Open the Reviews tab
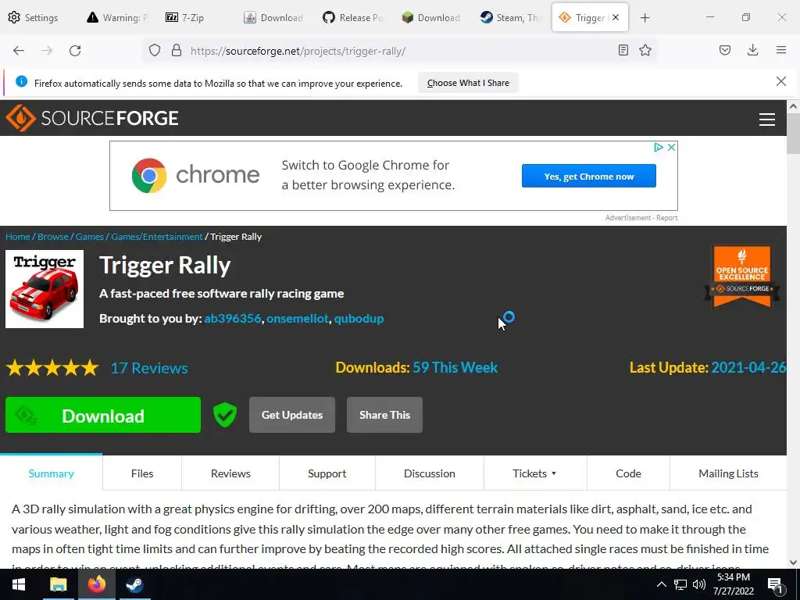The image size is (800, 600). pyautogui.click(x=230, y=473)
